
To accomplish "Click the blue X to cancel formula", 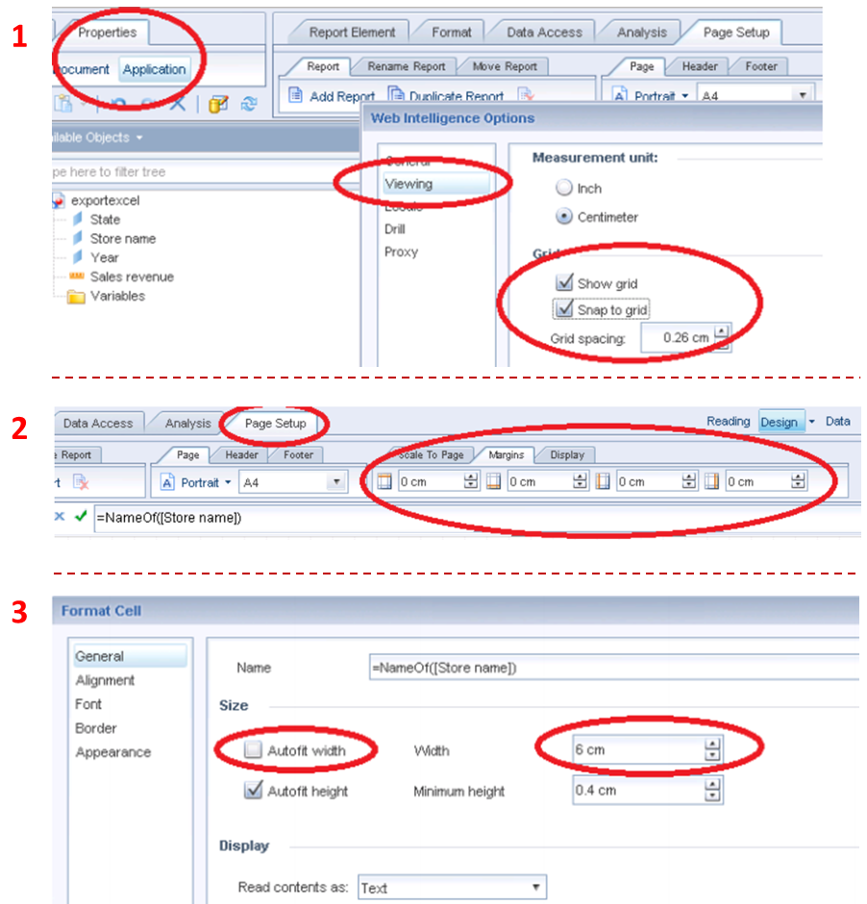I will [60, 516].
